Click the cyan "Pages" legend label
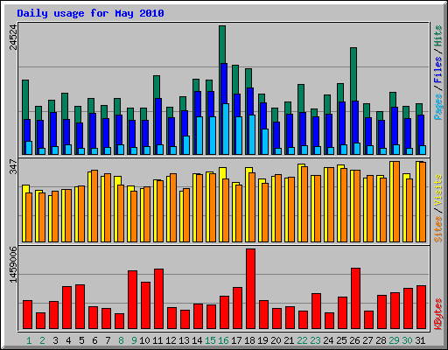 [438, 107]
